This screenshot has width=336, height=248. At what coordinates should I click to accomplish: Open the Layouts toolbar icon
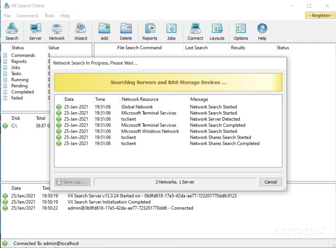coord(217,31)
